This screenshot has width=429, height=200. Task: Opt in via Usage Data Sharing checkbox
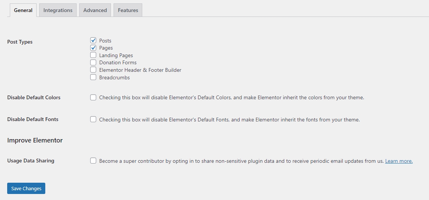[93, 161]
